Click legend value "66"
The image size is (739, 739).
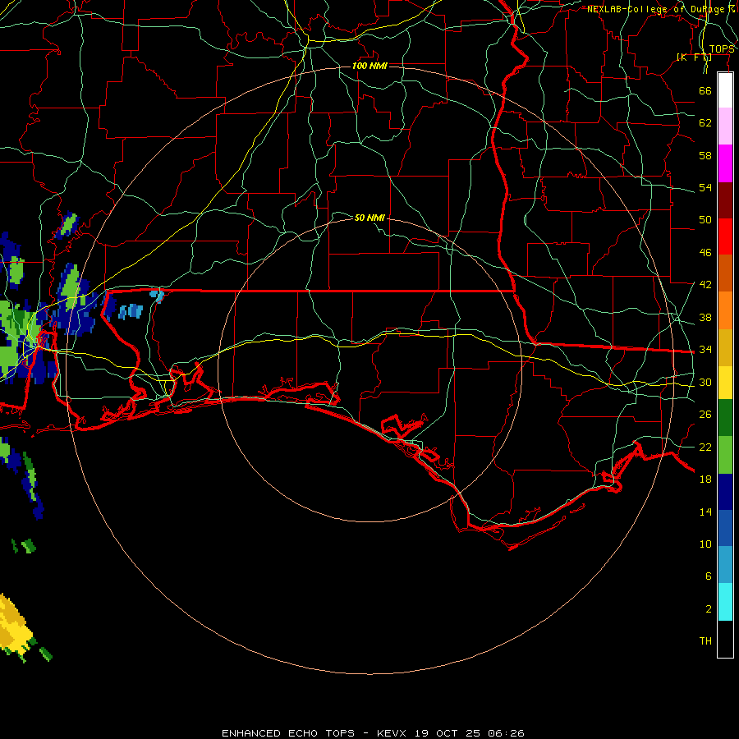click(705, 90)
